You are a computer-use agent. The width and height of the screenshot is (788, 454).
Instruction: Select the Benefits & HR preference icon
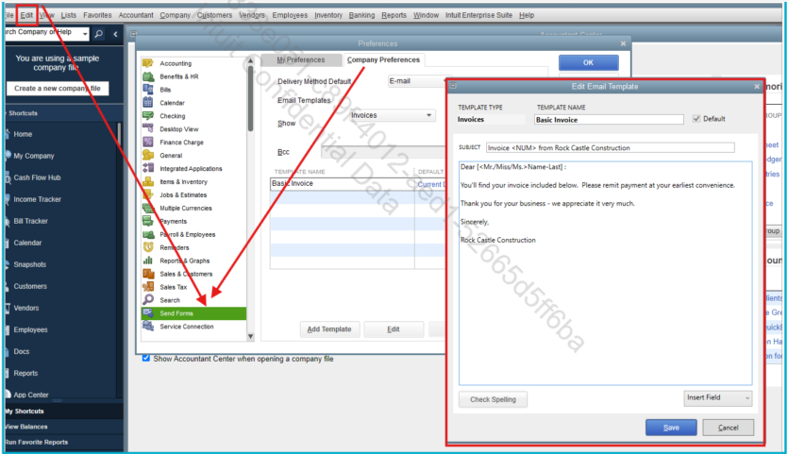click(x=148, y=76)
